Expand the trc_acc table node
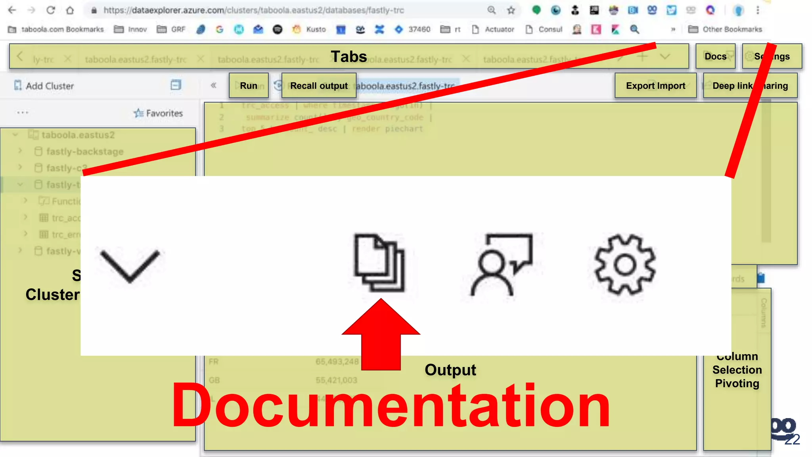The height and width of the screenshot is (457, 812). (25, 217)
